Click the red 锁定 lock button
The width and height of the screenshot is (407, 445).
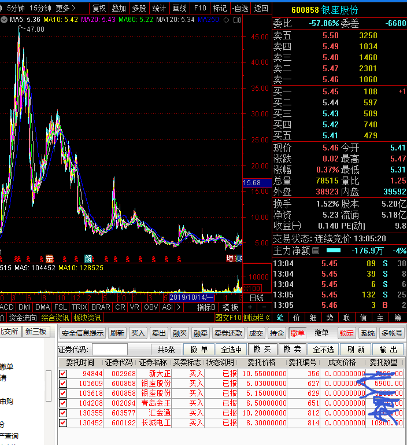(347, 333)
